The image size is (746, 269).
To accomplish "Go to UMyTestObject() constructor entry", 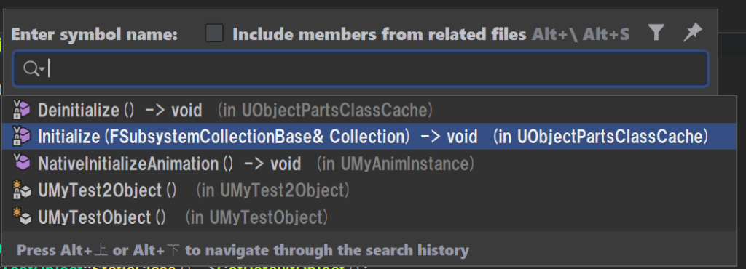I will click(369, 217).
